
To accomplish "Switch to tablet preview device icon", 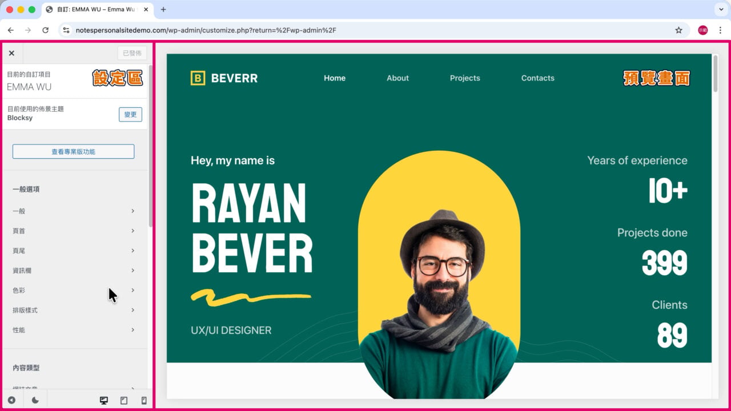I will pyautogui.click(x=124, y=401).
